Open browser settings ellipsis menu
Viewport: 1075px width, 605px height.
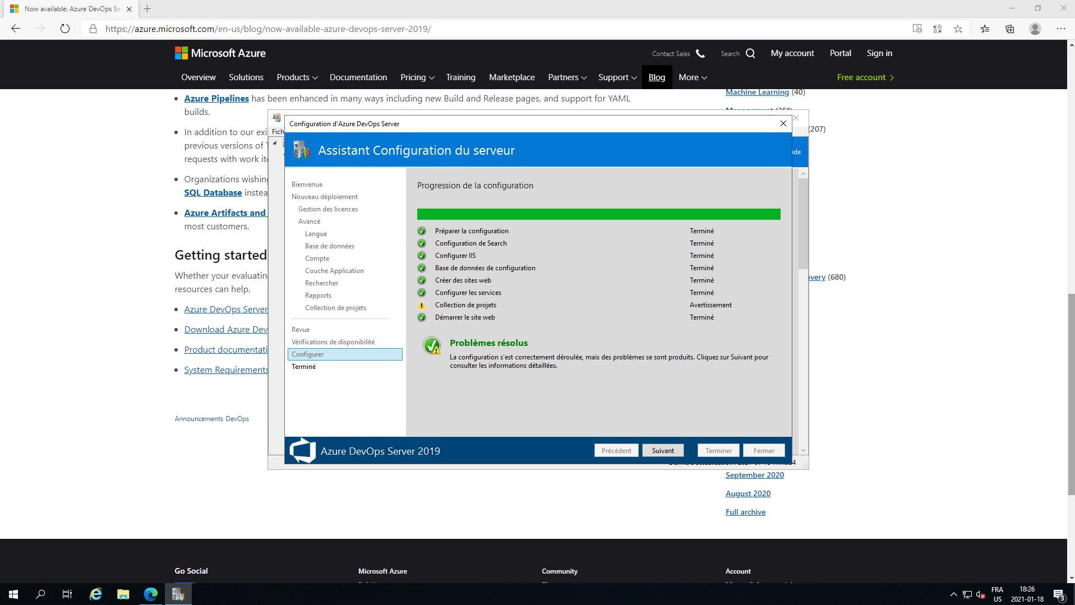point(1060,29)
